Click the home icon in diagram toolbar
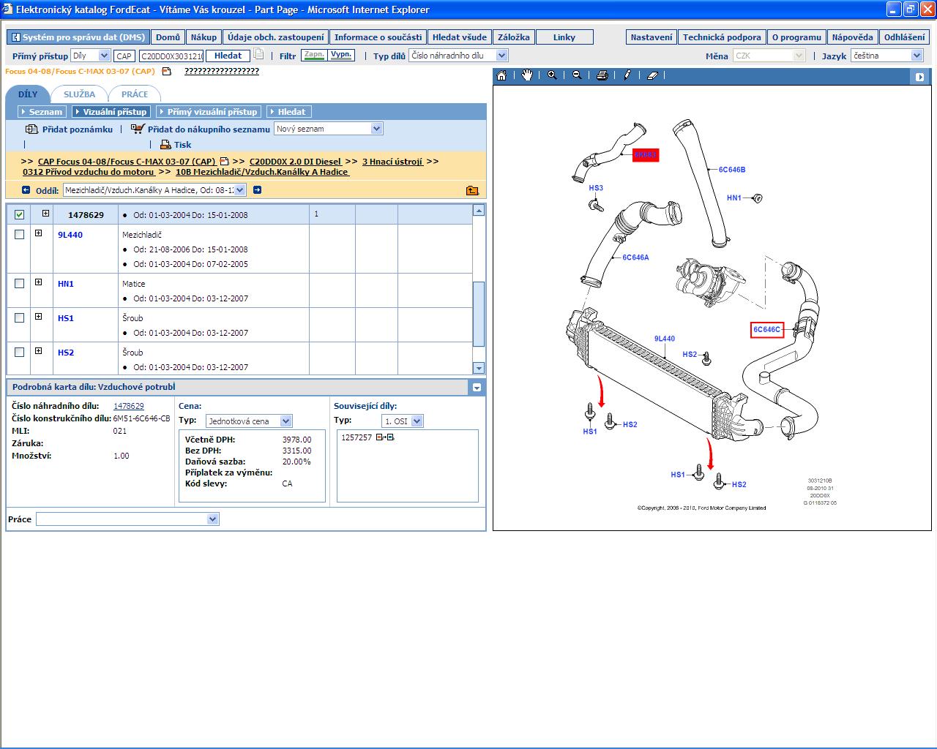Screen dimensions: 937x749 point(501,75)
